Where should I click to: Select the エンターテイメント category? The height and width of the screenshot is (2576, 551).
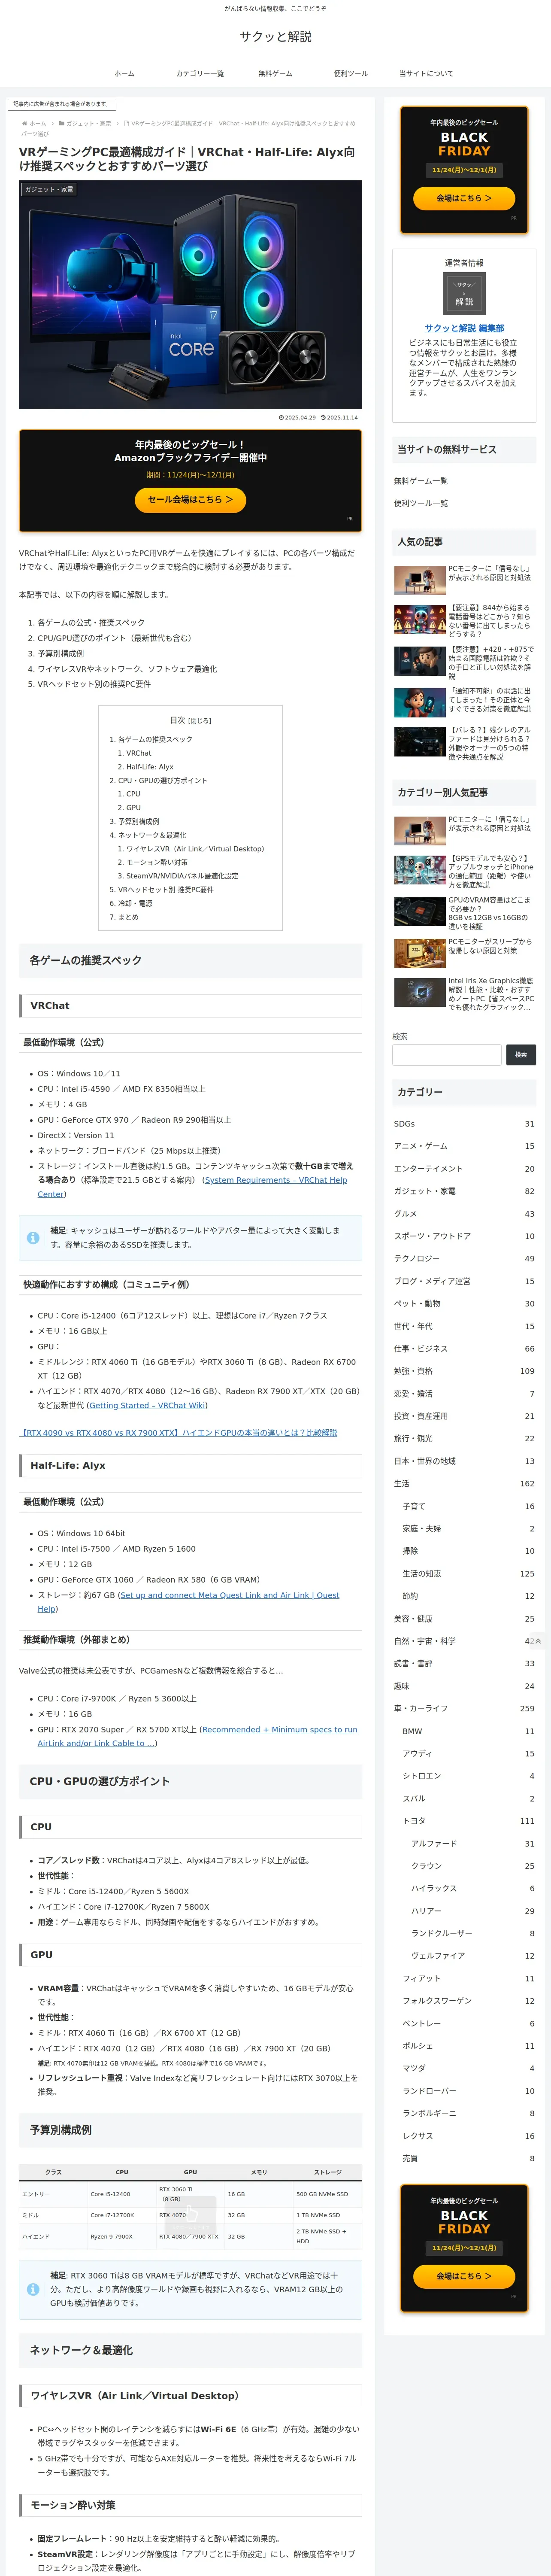click(x=464, y=1169)
